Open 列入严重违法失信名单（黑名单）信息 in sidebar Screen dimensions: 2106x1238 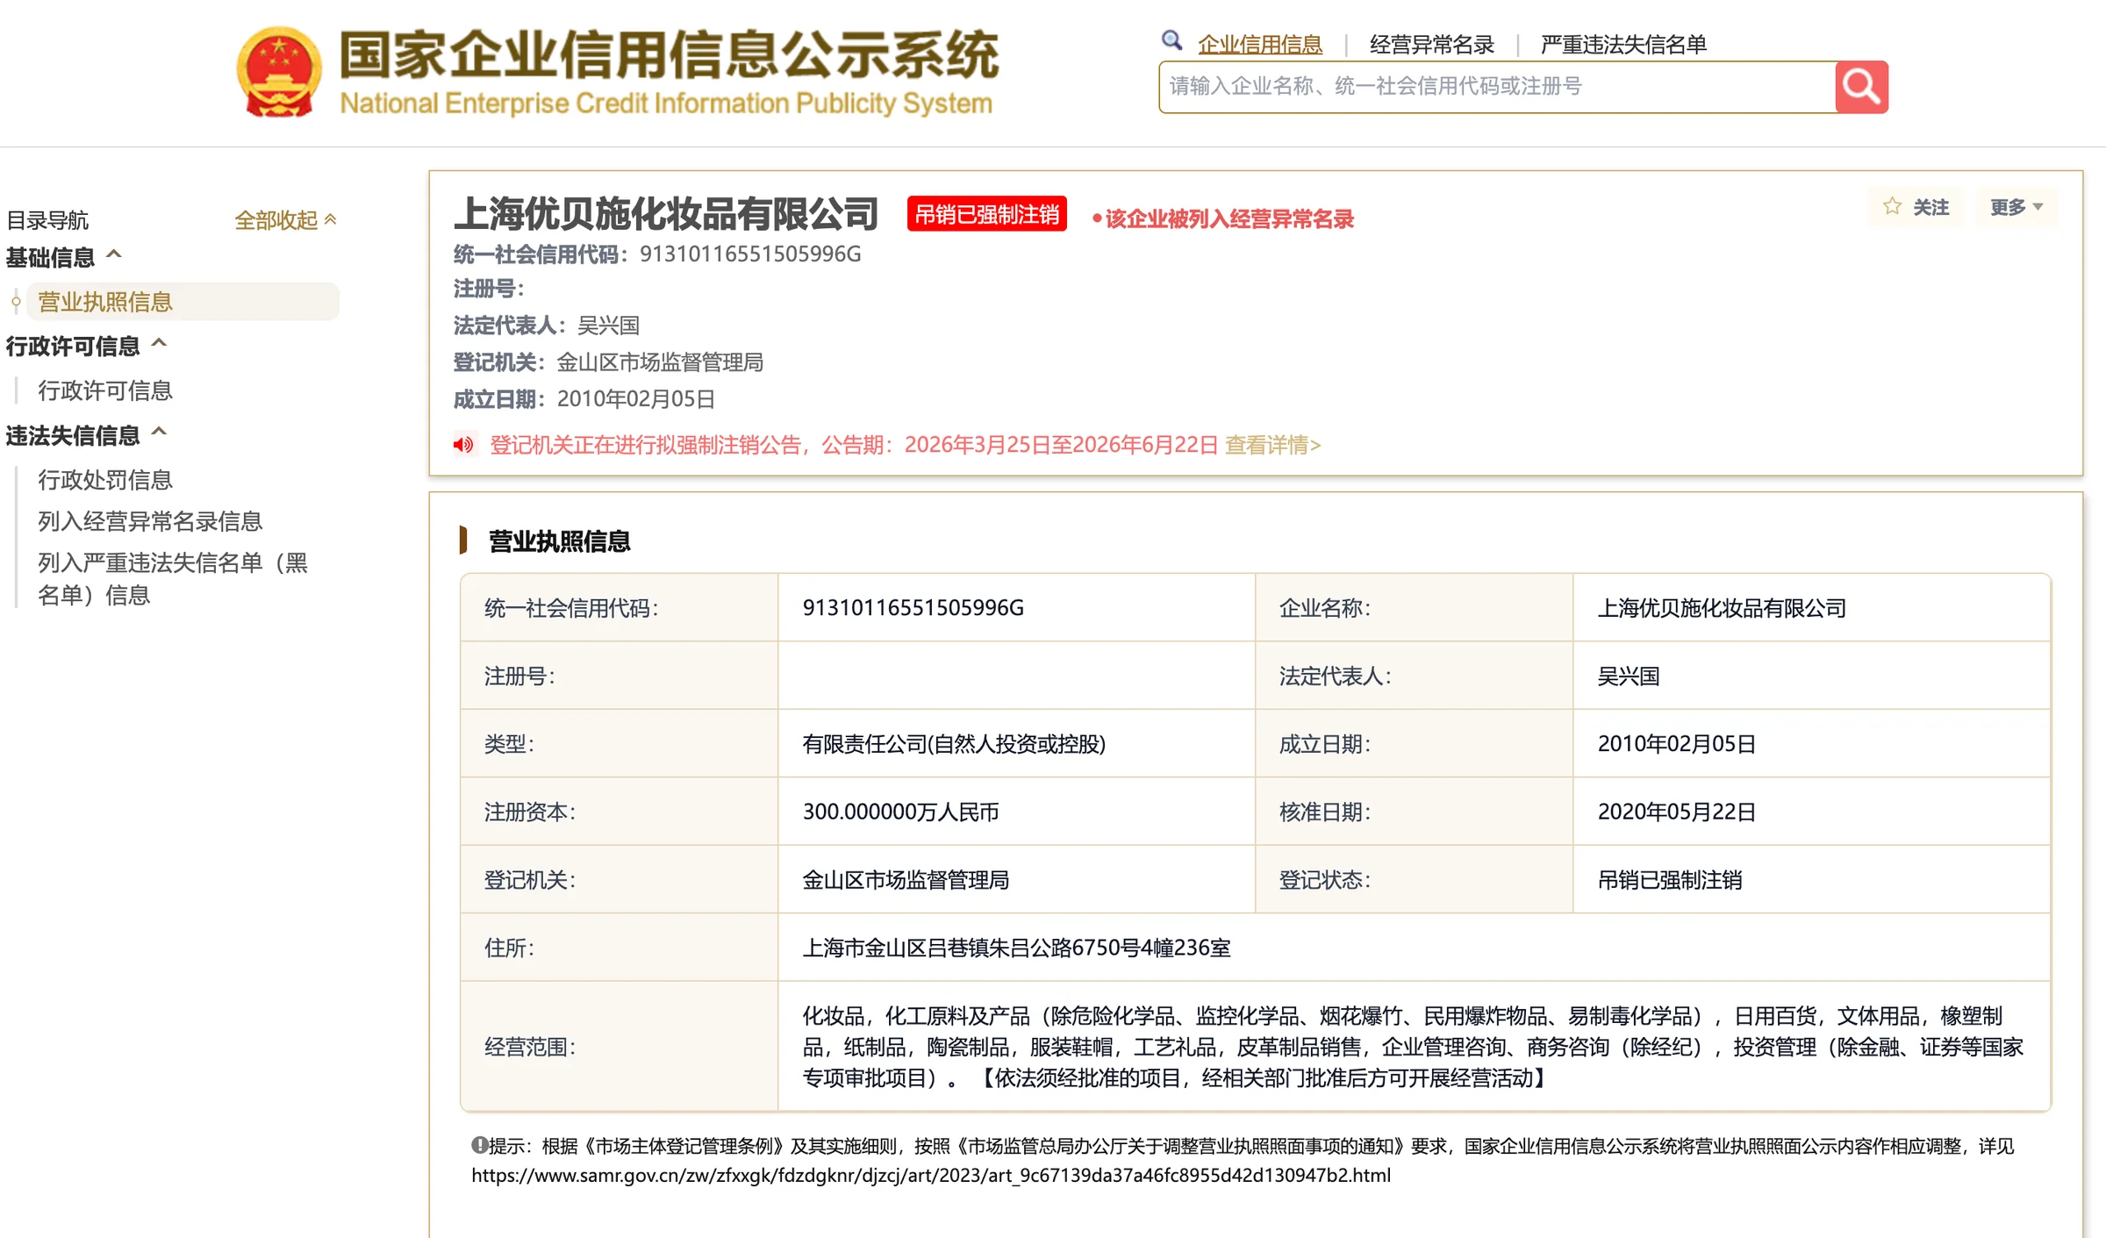click(x=173, y=579)
